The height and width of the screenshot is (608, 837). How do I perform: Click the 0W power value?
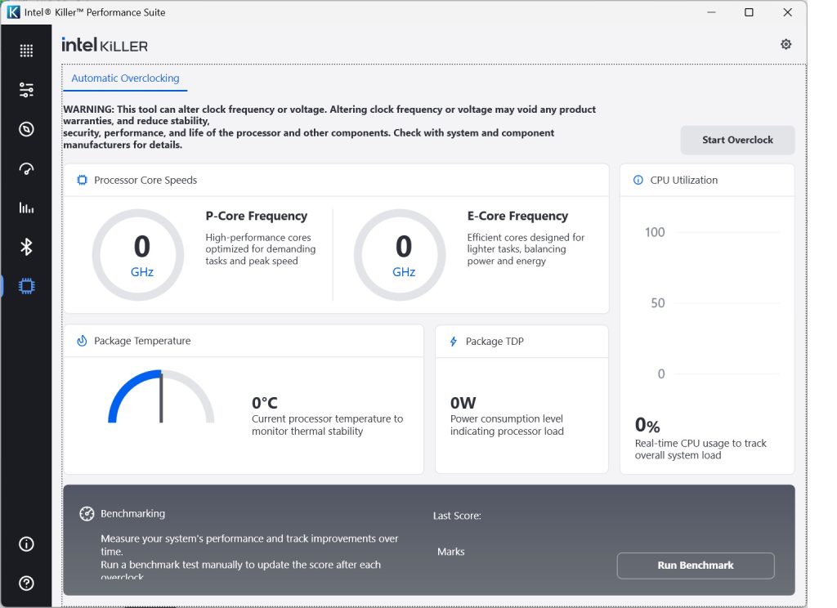463,403
